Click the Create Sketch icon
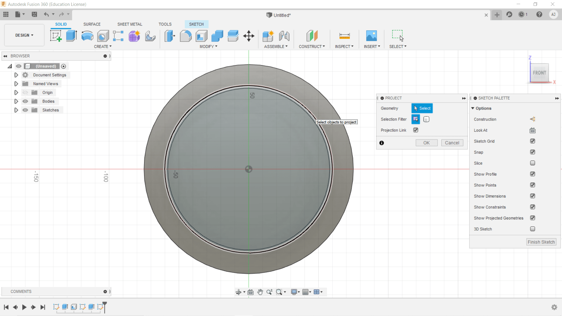Image resolution: width=562 pixels, height=316 pixels. coord(56,36)
